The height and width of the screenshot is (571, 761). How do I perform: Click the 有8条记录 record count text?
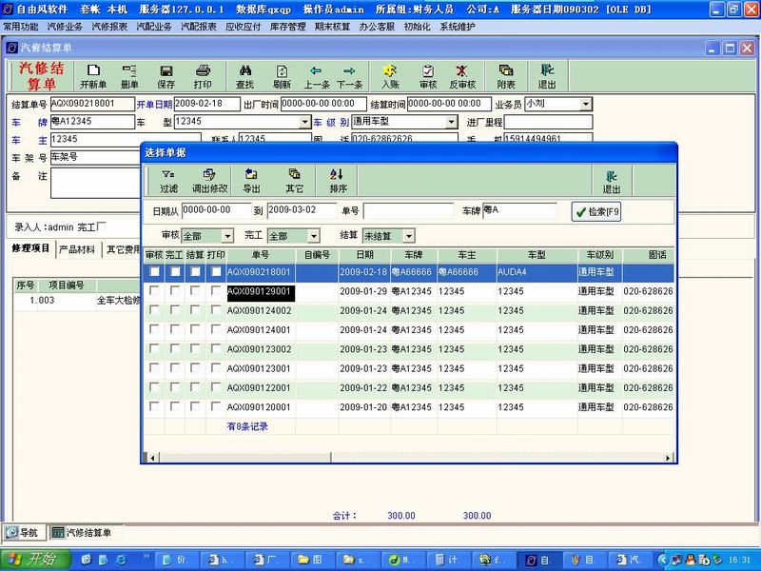[x=247, y=426]
